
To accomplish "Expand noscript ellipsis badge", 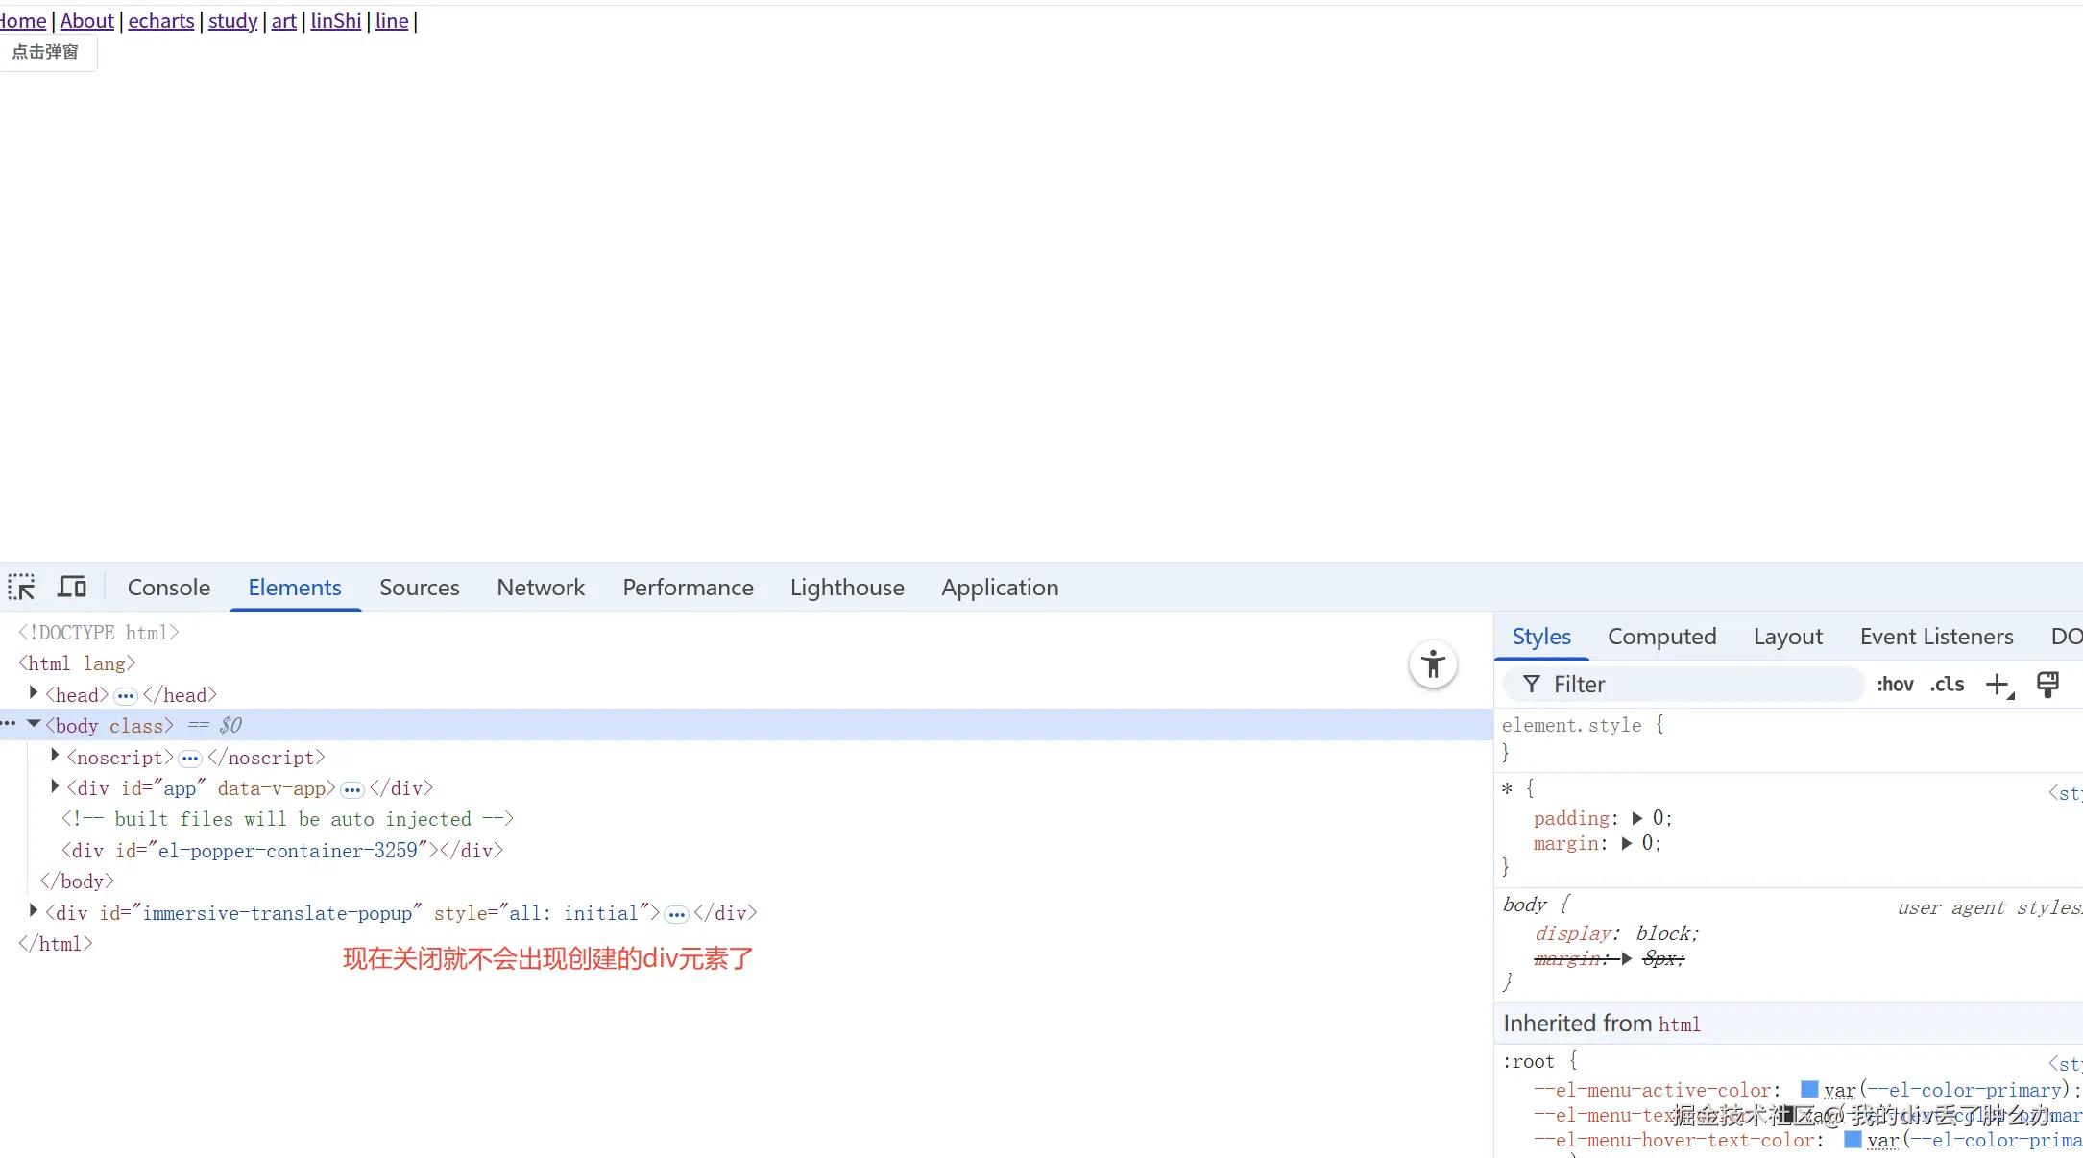I will 190,759.
